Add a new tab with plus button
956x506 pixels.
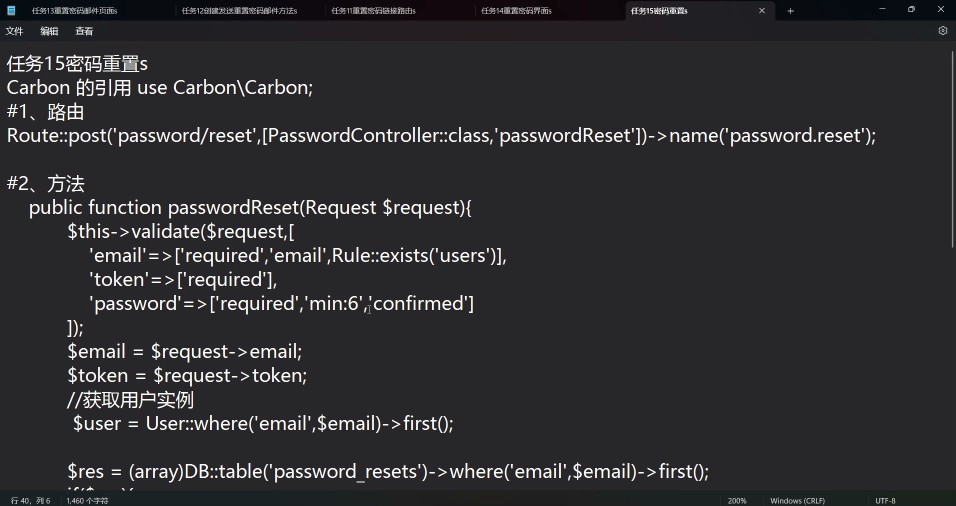pyautogui.click(x=790, y=11)
